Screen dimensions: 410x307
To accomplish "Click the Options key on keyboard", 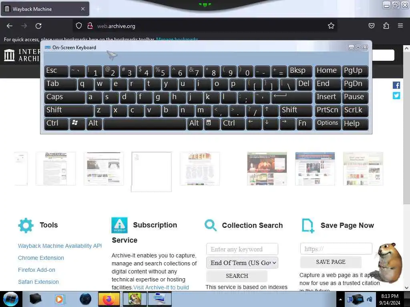I will coord(328,124).
